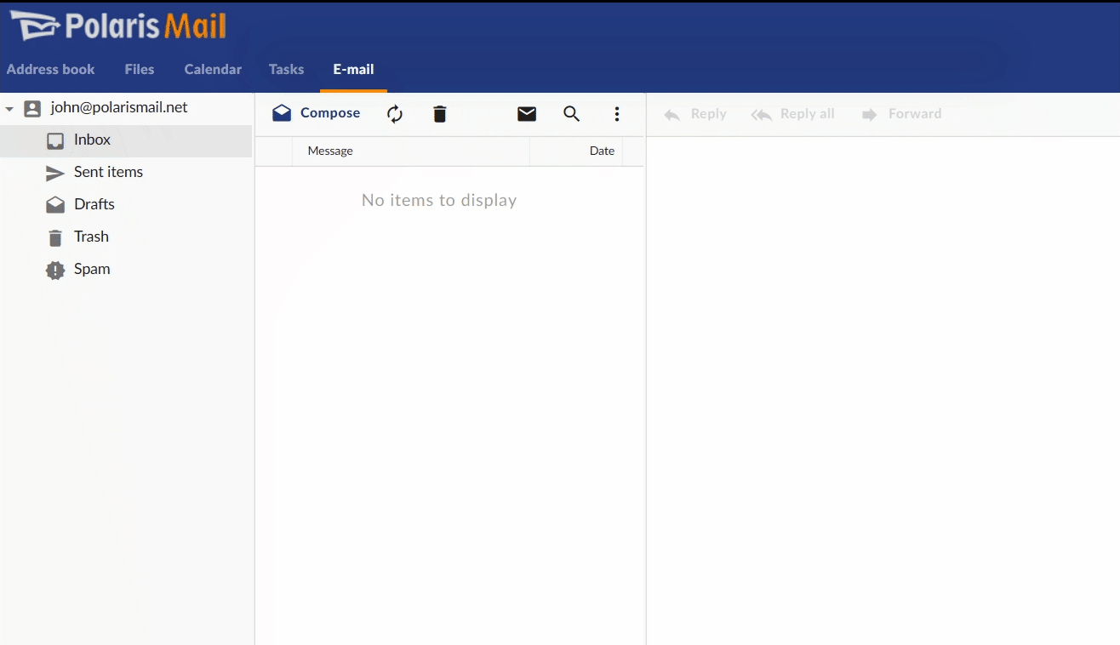Click the Reply all button label
The height and width of the screenshot is (645, 1120).
(x=808, y=114)
